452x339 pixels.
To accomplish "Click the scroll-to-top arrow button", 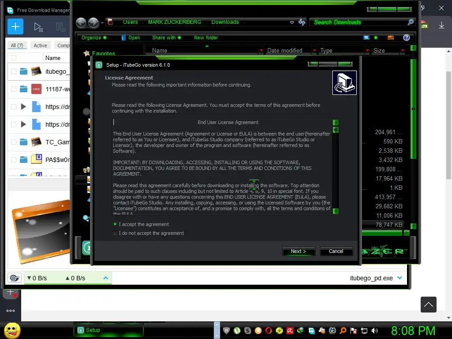I will (x=428, y=305).
